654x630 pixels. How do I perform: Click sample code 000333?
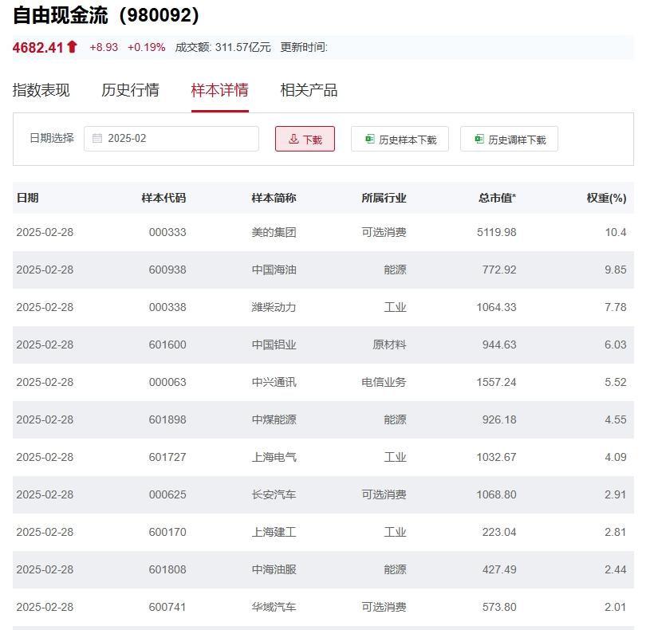click(167, 232)
